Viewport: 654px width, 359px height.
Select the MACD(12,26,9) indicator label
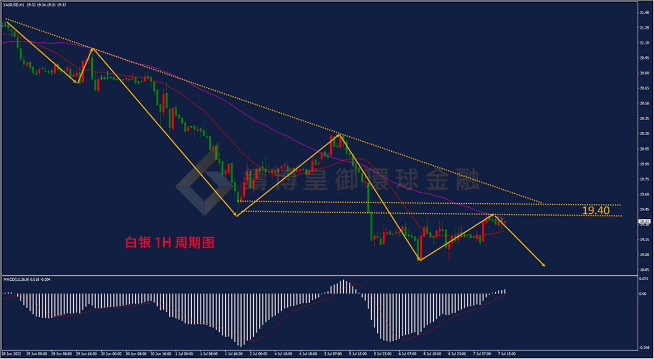point(15,280)
